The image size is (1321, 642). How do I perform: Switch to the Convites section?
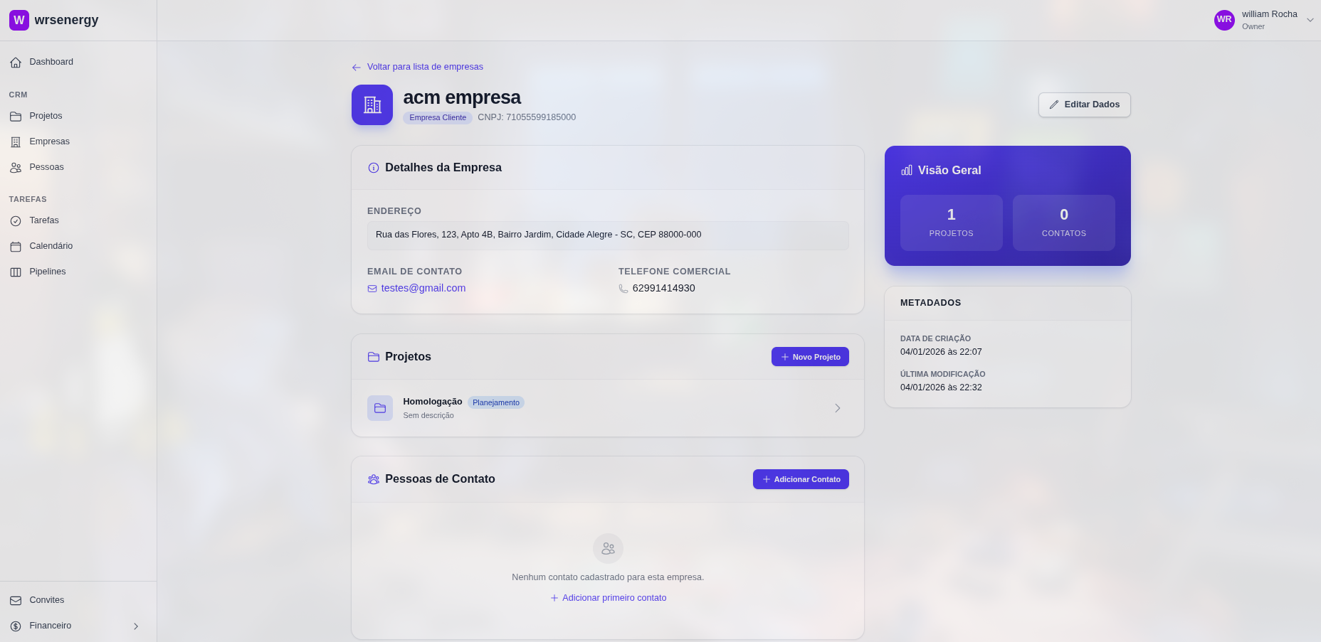click(46, 600)
